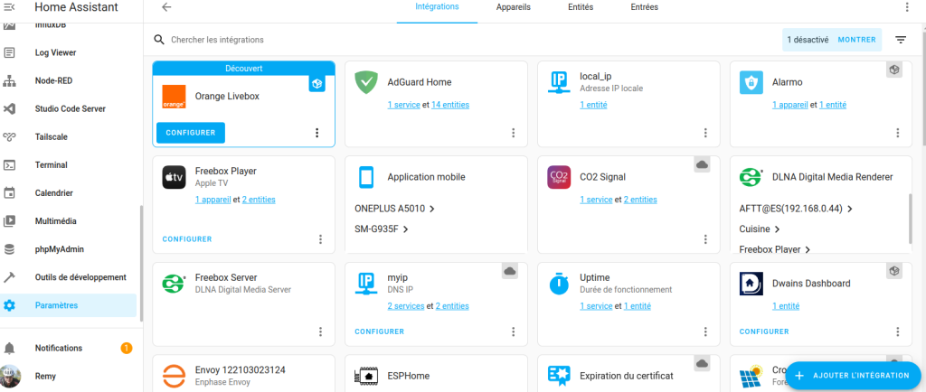Open the Remy user profile
This screenshot has width=926, height=392.
[x=69, y=376]
